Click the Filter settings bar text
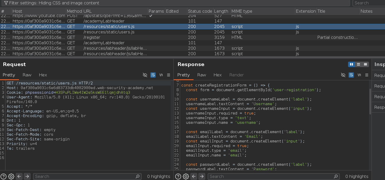The height and width of the screenshot is (180, 385). 54,3
